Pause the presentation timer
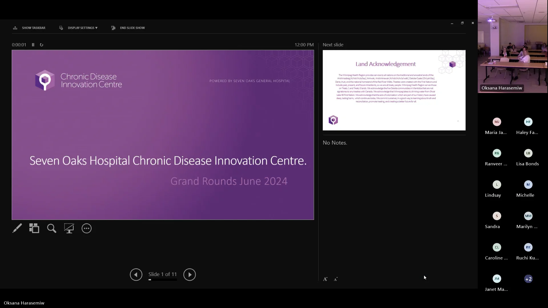Viewport: 548px width, 308px height. coord(33,44)
